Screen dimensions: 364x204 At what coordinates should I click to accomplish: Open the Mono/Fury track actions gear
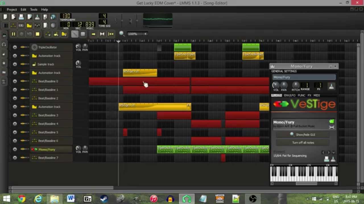pos(15,149)
